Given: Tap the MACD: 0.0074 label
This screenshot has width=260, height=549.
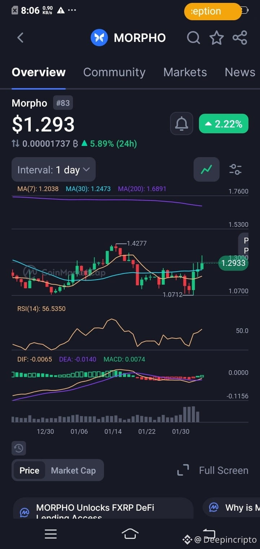Looking at the screenshot, I should [x=124, y=359].
